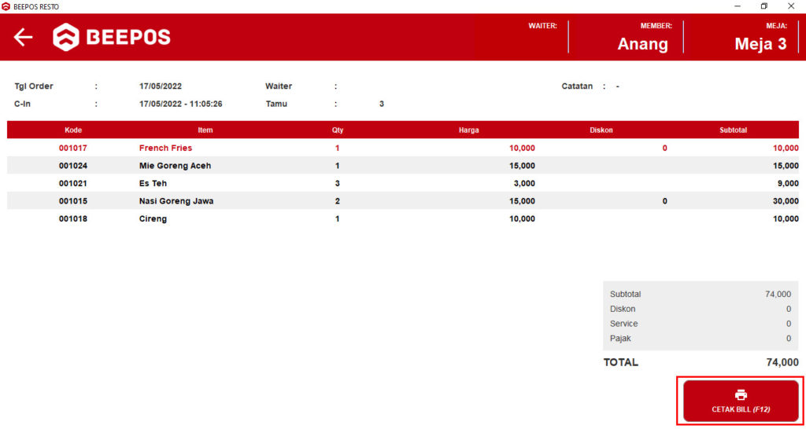This screenshot has width=806, height=429.
Task: Click the Es Teh quantity 3
Action: [x=337, y=183]
